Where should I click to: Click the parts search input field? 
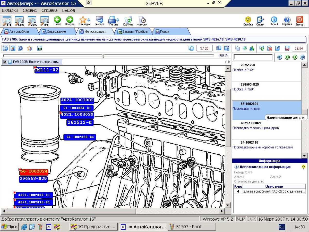(253, 57)
